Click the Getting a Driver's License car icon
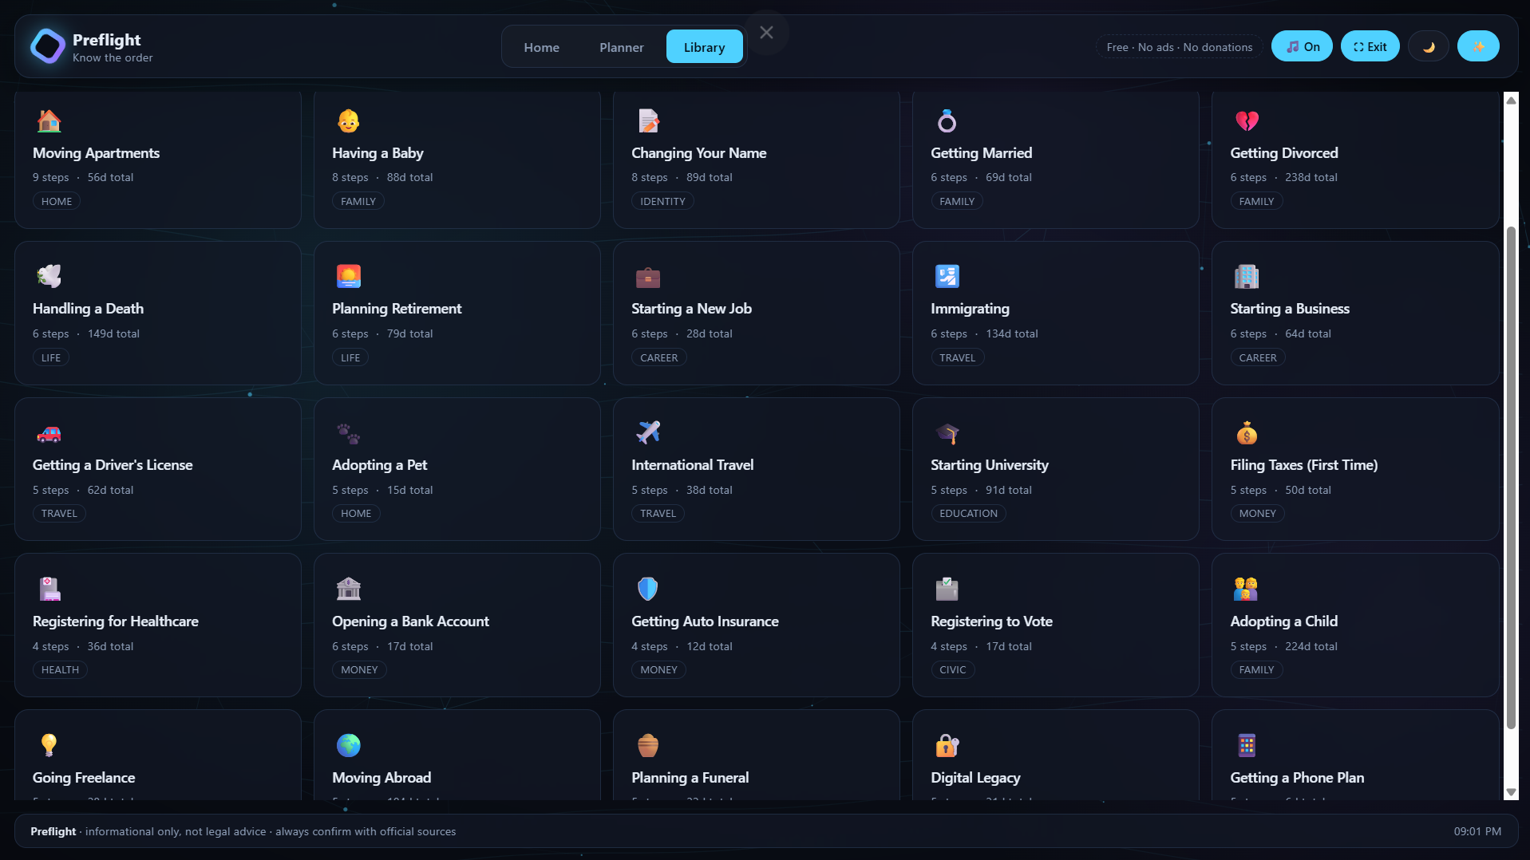The height and width of the screenshot is (860, 1530). 49,433
